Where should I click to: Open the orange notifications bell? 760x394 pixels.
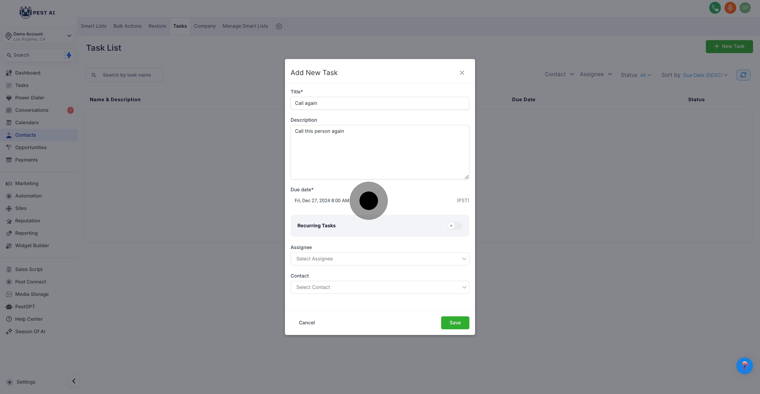point(730,8)
